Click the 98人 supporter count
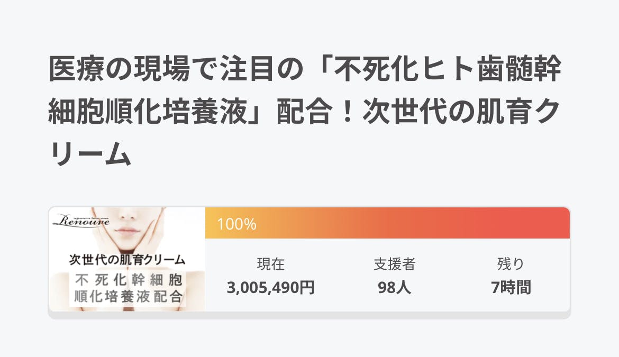The width and height of the screenshot is (619, 357). [x=394, y=288]
